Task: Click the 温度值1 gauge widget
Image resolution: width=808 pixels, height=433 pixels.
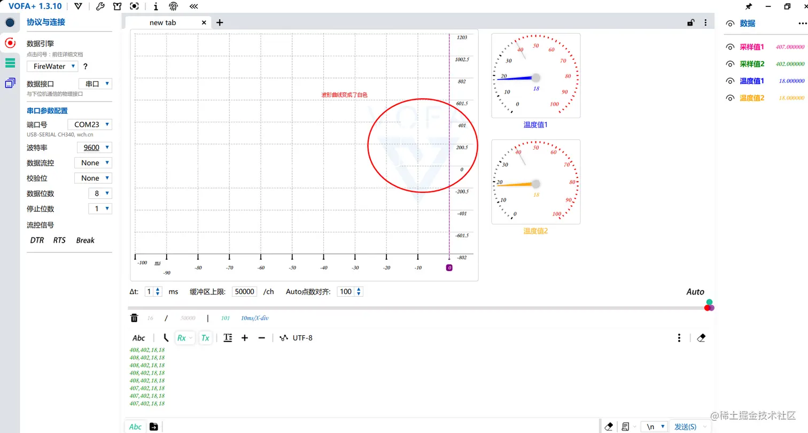Action: (535, 75)
